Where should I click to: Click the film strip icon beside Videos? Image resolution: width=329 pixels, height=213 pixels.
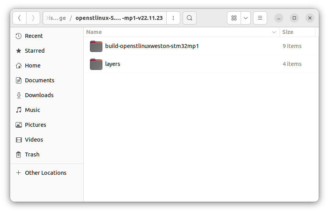pos(18,140)
